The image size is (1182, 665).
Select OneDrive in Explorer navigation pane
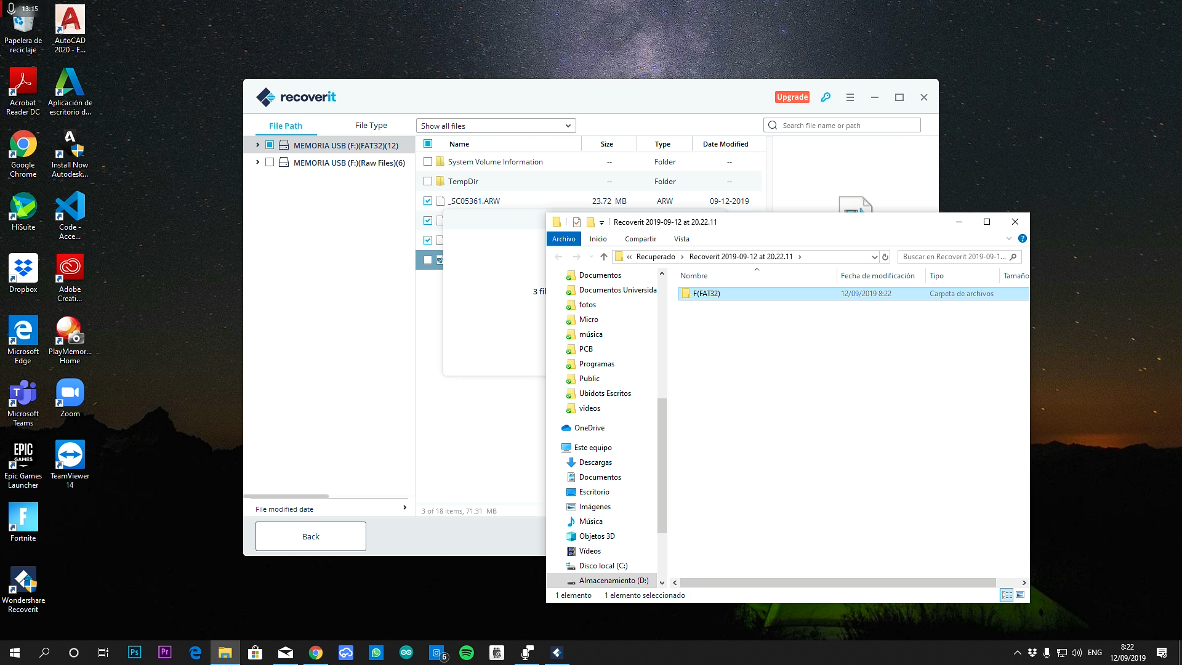(589, 428)
